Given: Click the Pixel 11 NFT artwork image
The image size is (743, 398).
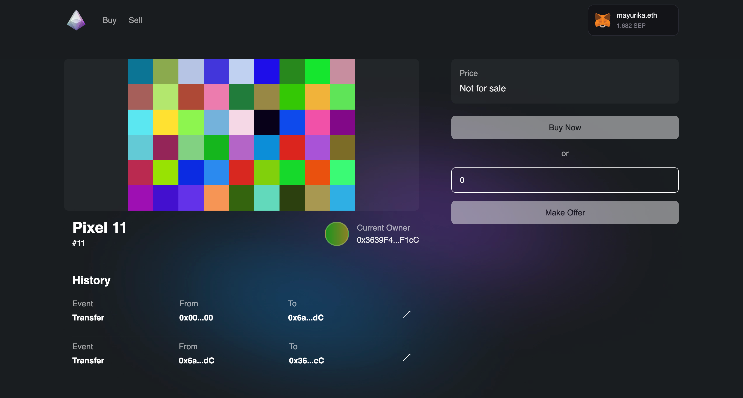Looking at the screenshot, I should tap(241, 135).
